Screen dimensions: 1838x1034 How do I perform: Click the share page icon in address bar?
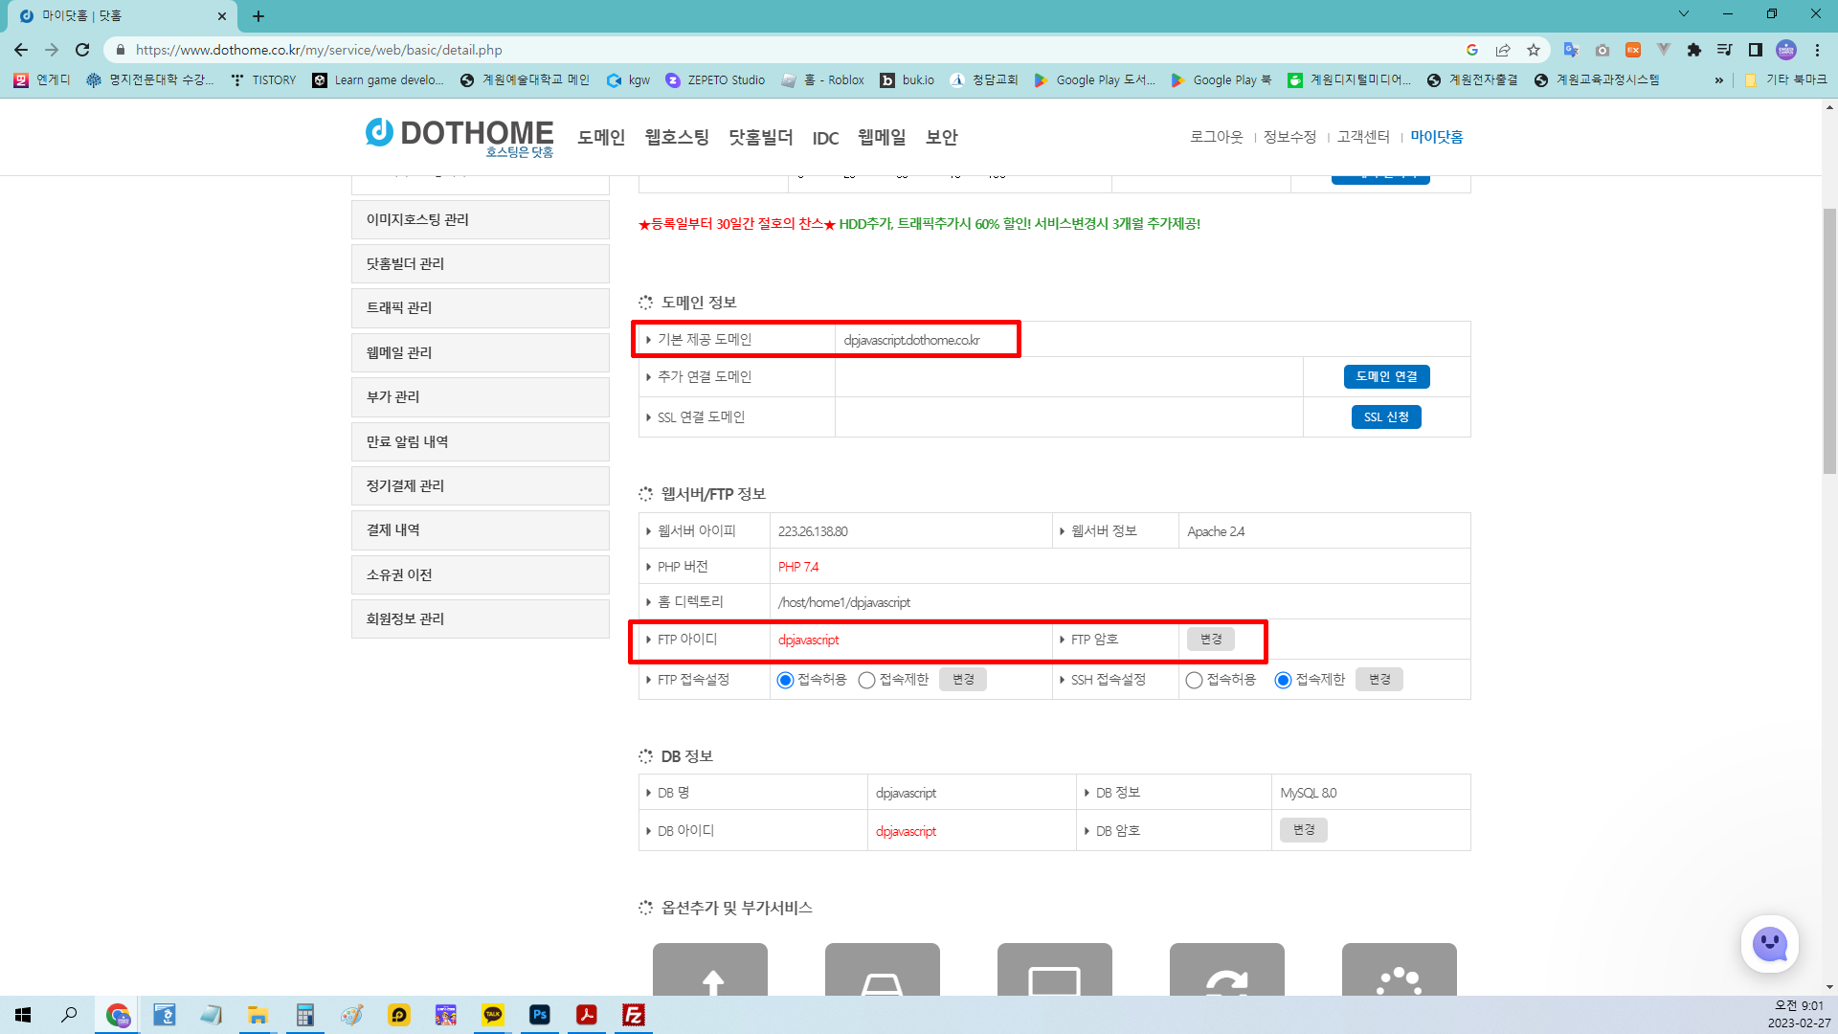1503,50
